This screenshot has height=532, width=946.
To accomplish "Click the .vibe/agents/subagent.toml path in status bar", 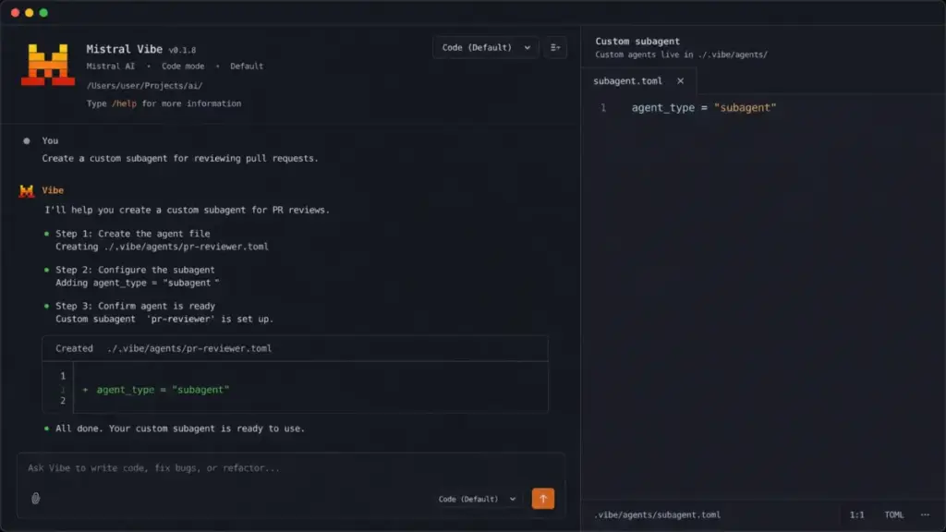I will coord(657,514).
